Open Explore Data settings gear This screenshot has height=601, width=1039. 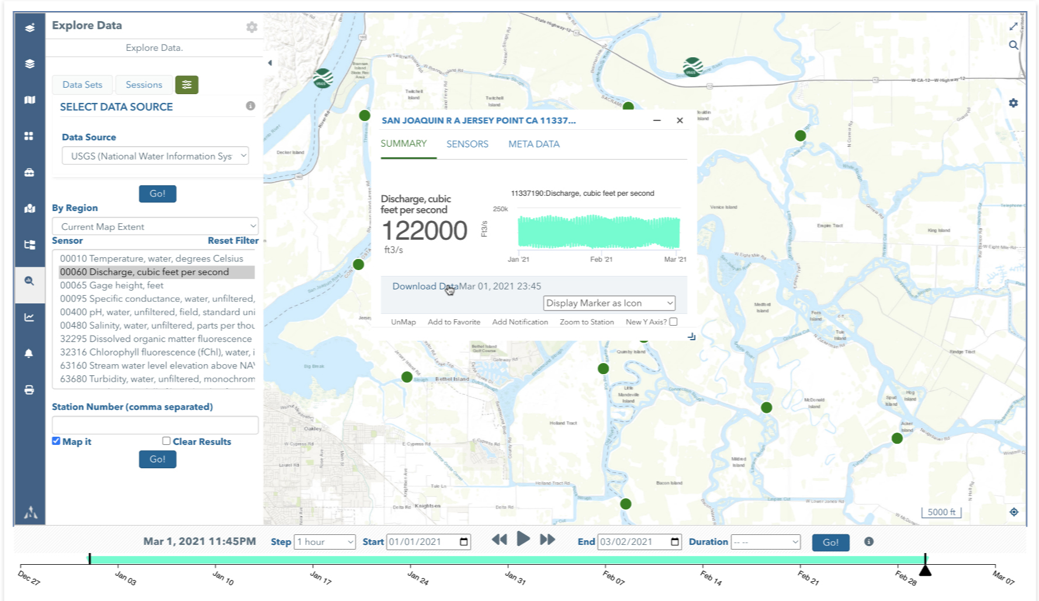pos(252,27)
